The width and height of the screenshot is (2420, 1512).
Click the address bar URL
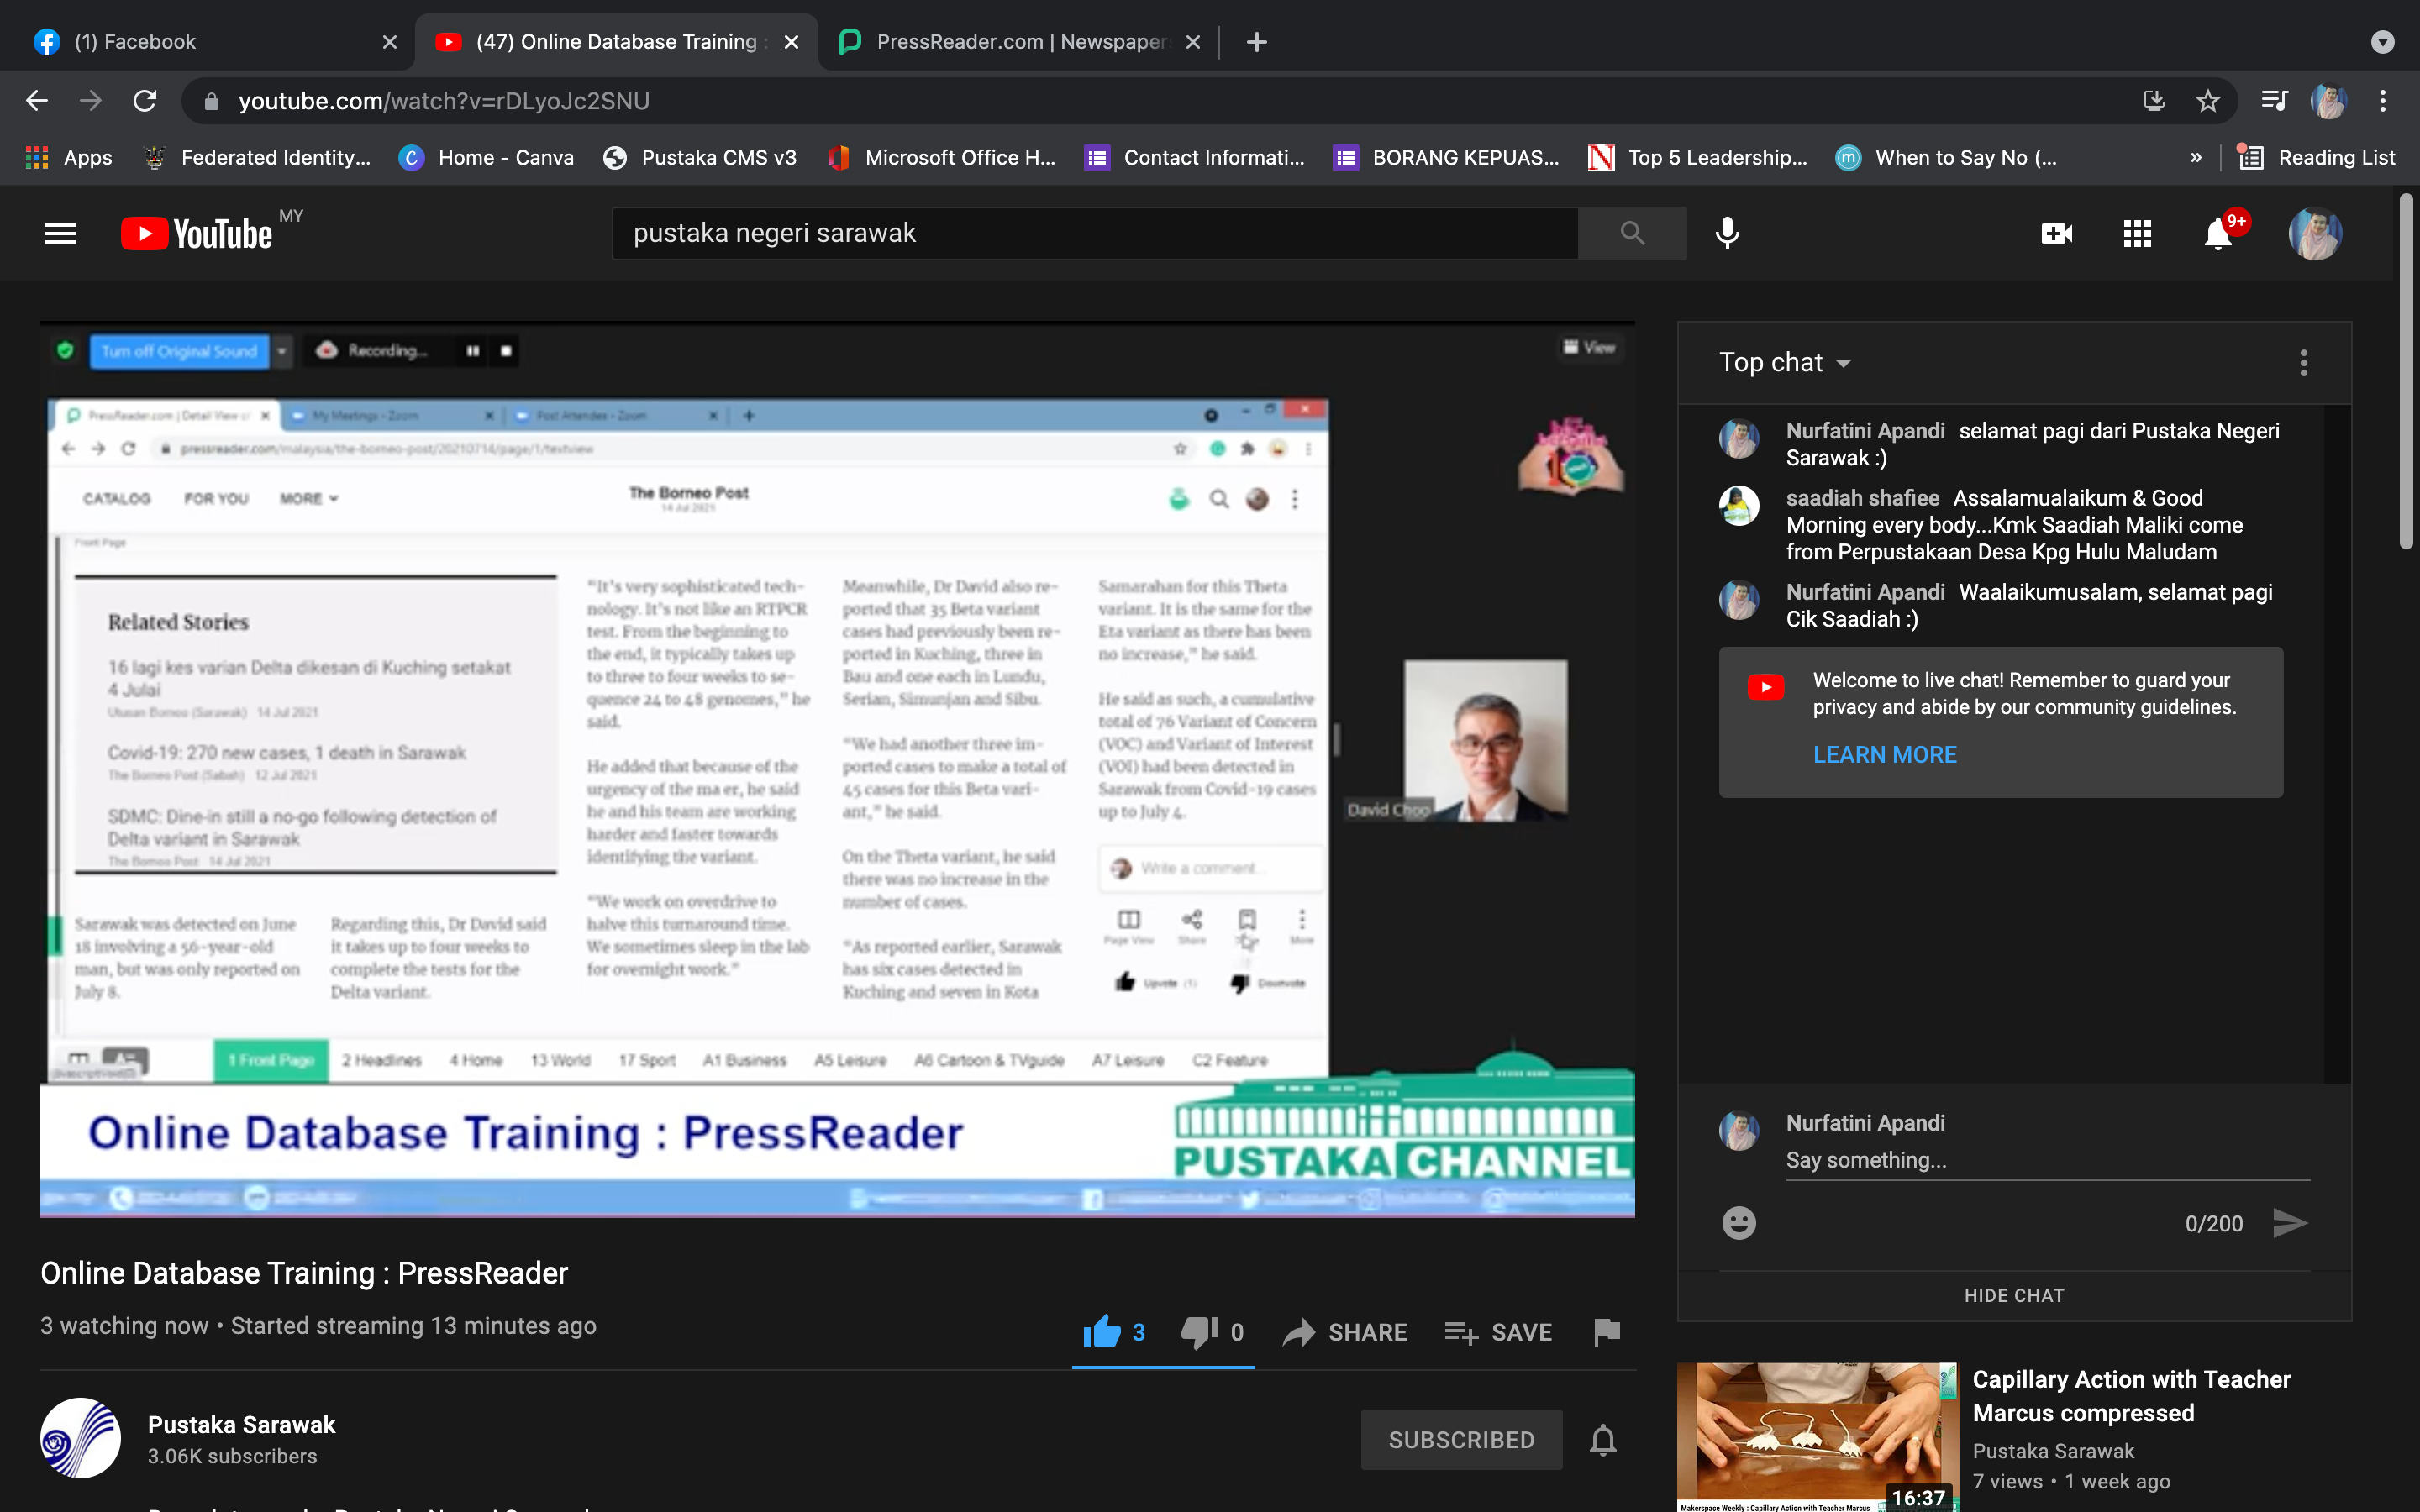(x=444, y=101)
